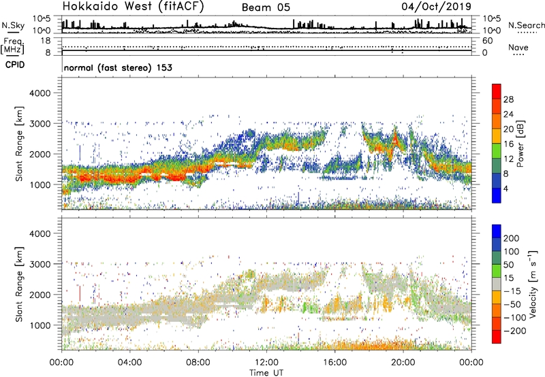Image resolution: width=545 pixels, height=377 pixels.
Task: Click the Velocity [m s-1] colorbar label
Action: [532, 284]
